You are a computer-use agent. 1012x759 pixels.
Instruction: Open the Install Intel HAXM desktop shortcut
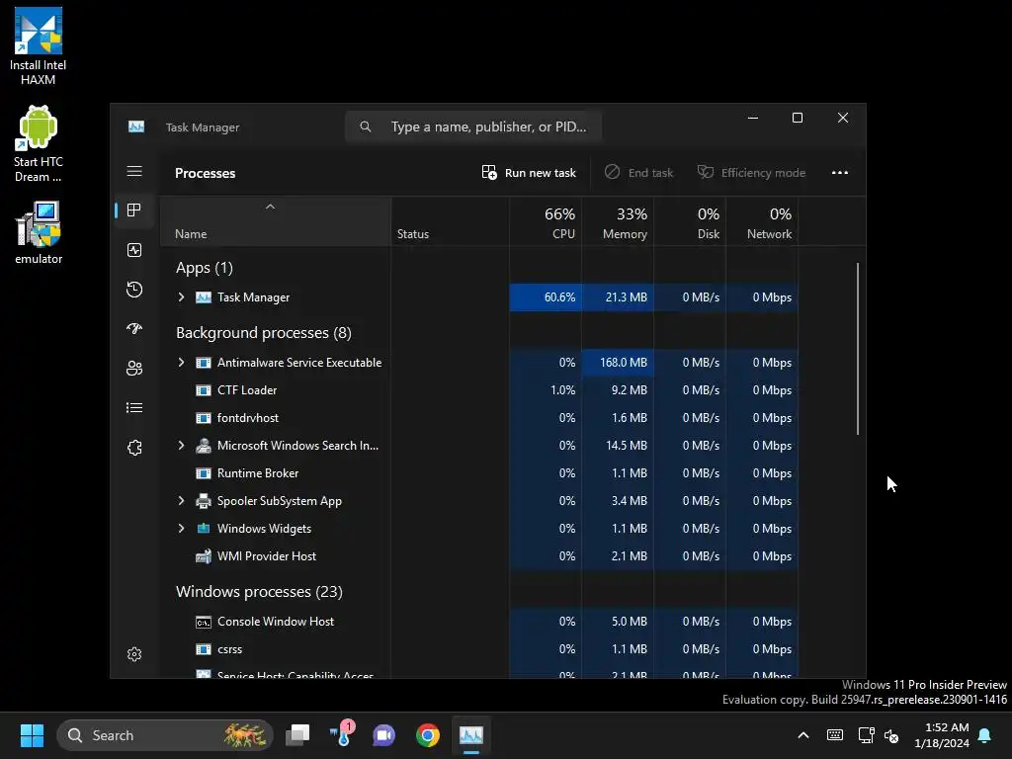pos(39,46)
